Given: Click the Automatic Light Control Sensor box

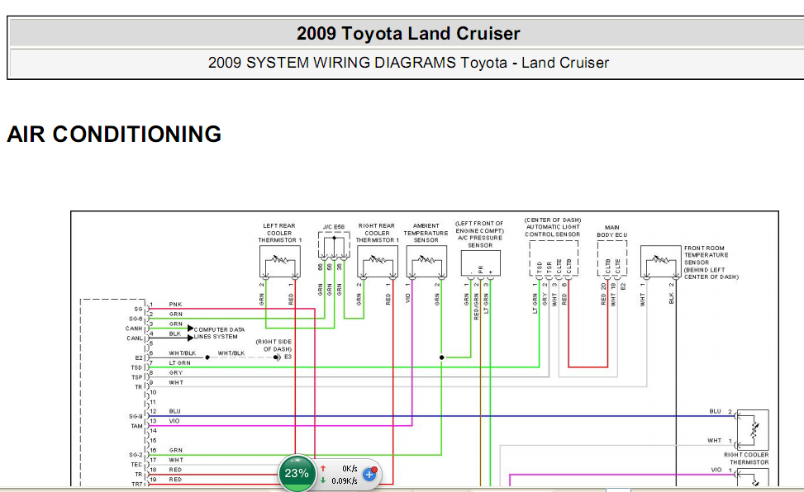Looking at the screenshot, I should coord(554,259).
